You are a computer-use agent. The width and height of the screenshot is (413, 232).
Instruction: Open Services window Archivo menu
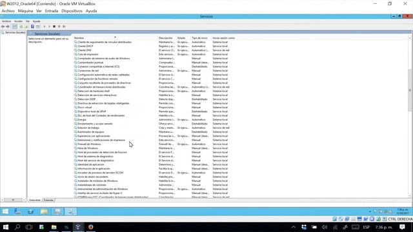[6, 21]
